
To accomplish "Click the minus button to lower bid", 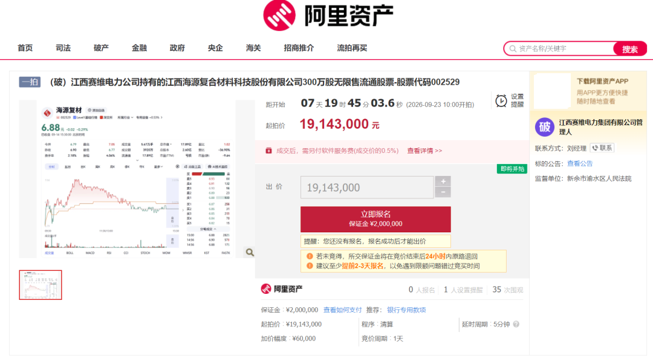I will [x=443, y=192].
